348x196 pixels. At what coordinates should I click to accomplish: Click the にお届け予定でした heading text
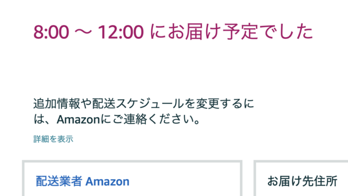point(232,32)
